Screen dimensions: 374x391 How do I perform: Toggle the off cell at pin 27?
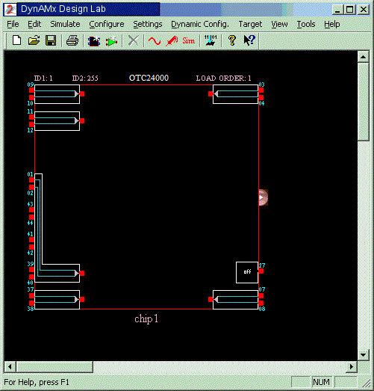pyautogui.click(x=247, y=272)
